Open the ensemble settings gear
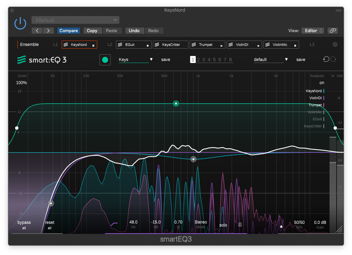The image size is (352, 255). pos(335,45)
